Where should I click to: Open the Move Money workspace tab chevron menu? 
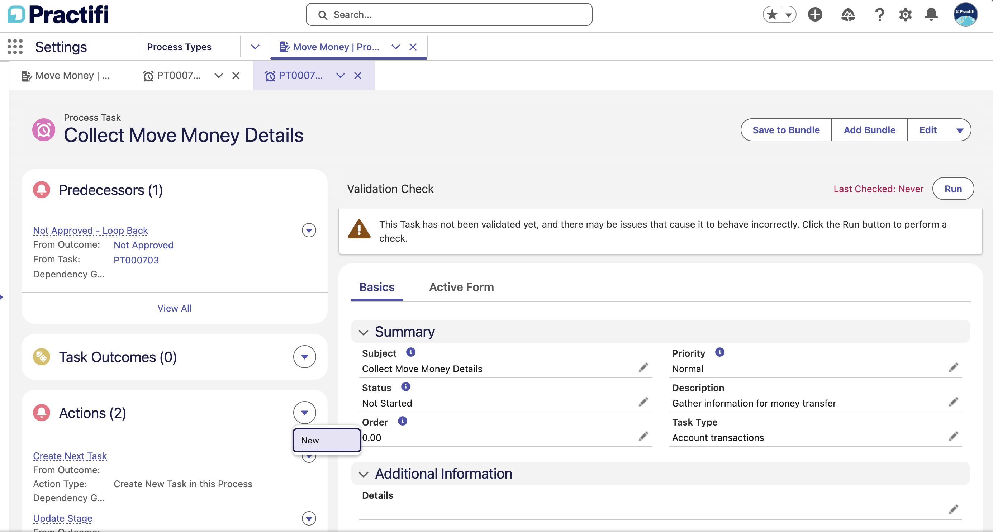click(395, 47)
